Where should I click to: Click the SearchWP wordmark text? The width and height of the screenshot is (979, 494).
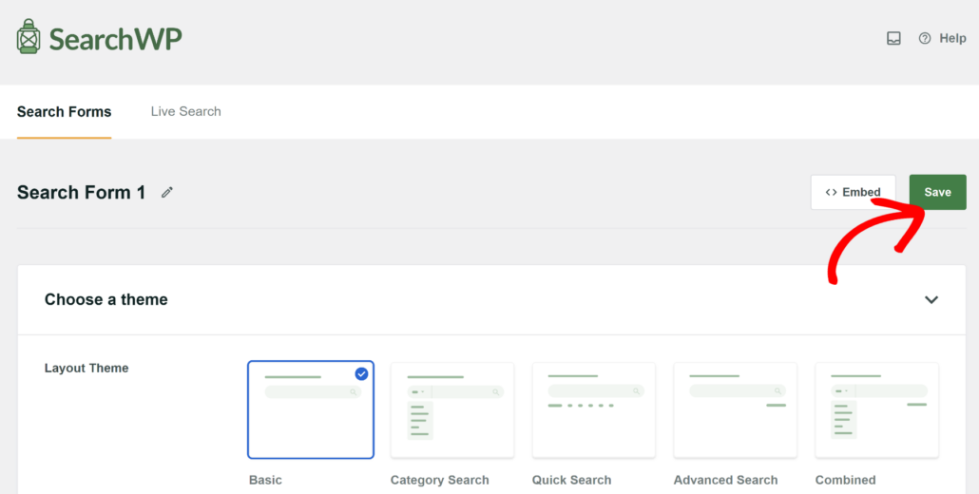[116, 39]
